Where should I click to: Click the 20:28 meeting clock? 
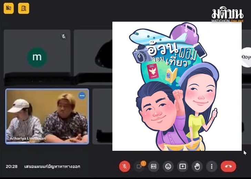point(11,167)
